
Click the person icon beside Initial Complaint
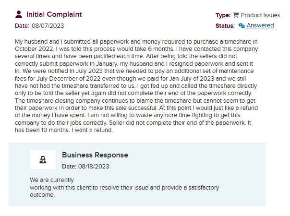pyautogui.click(x=19, y=14)
